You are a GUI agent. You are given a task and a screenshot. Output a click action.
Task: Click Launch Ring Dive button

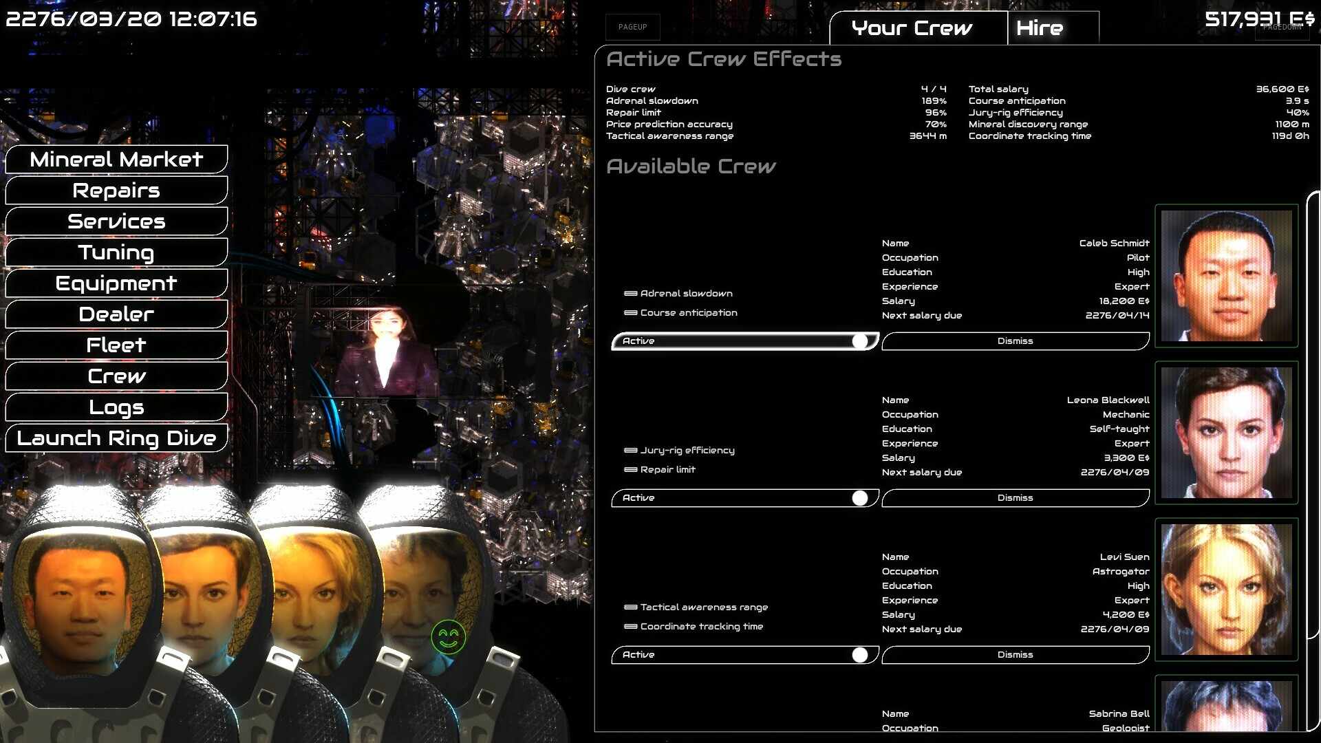click(x=117, y=438)
